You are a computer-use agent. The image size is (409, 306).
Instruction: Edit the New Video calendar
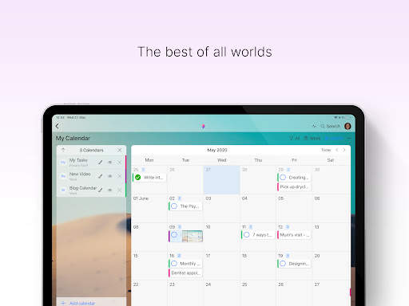100,176
